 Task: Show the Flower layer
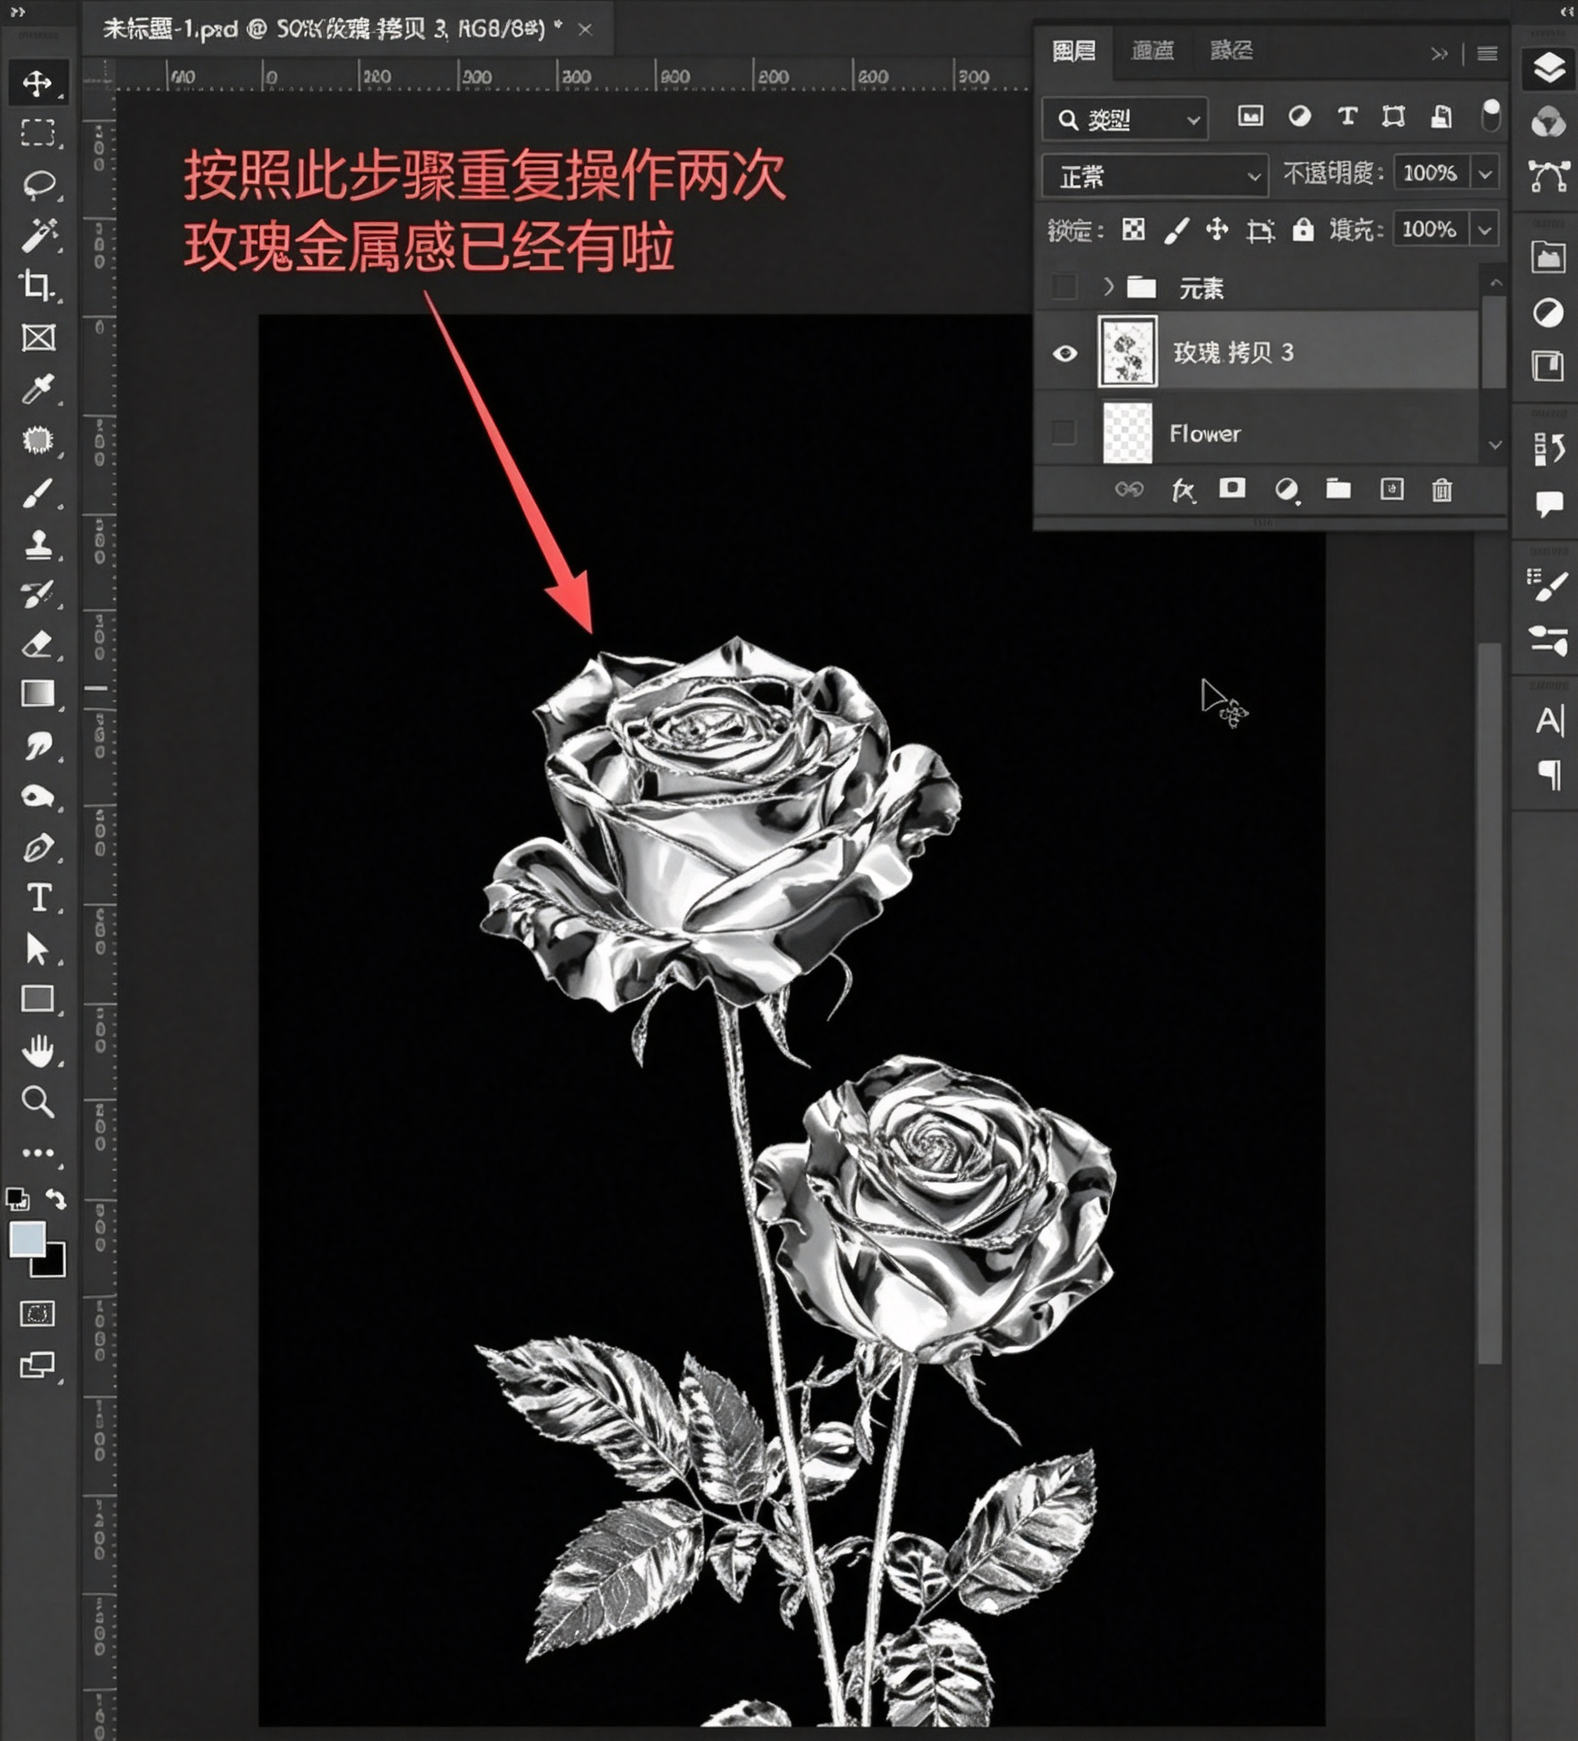[x=1064, y=432]
